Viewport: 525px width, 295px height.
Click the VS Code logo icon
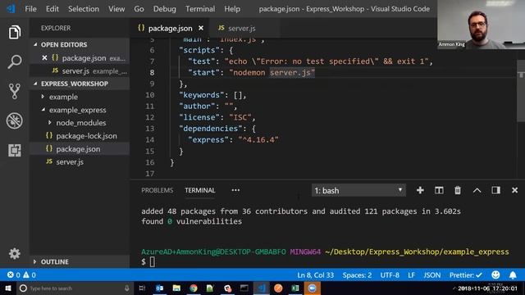(11, 9)
